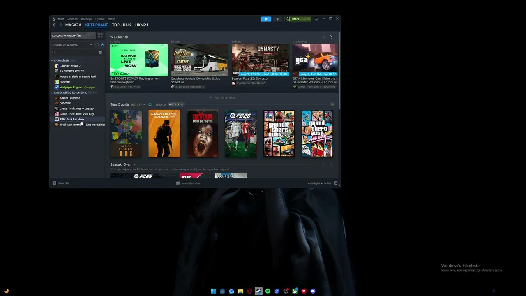The image size is (526, 296).
Task: Open the Euro Truck Simulator 2 link
Action: pos(188,87)
